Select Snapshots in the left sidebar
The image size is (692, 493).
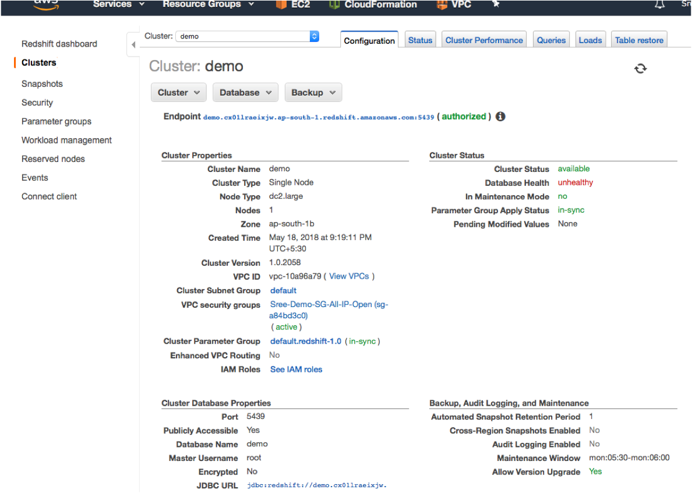click(42, 83)
